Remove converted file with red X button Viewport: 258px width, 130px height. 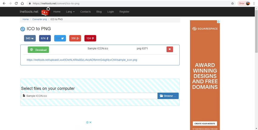pyautogui.click(x=170, y=49)
